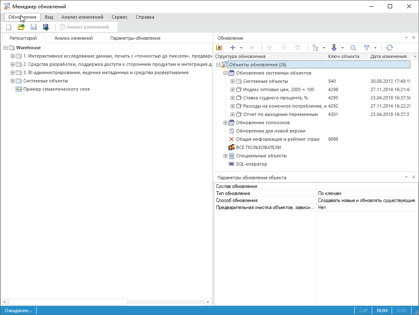Click the magnifier search icon in update panel
This screenshot has height=315, width=419.
click(x=353, y=48)
